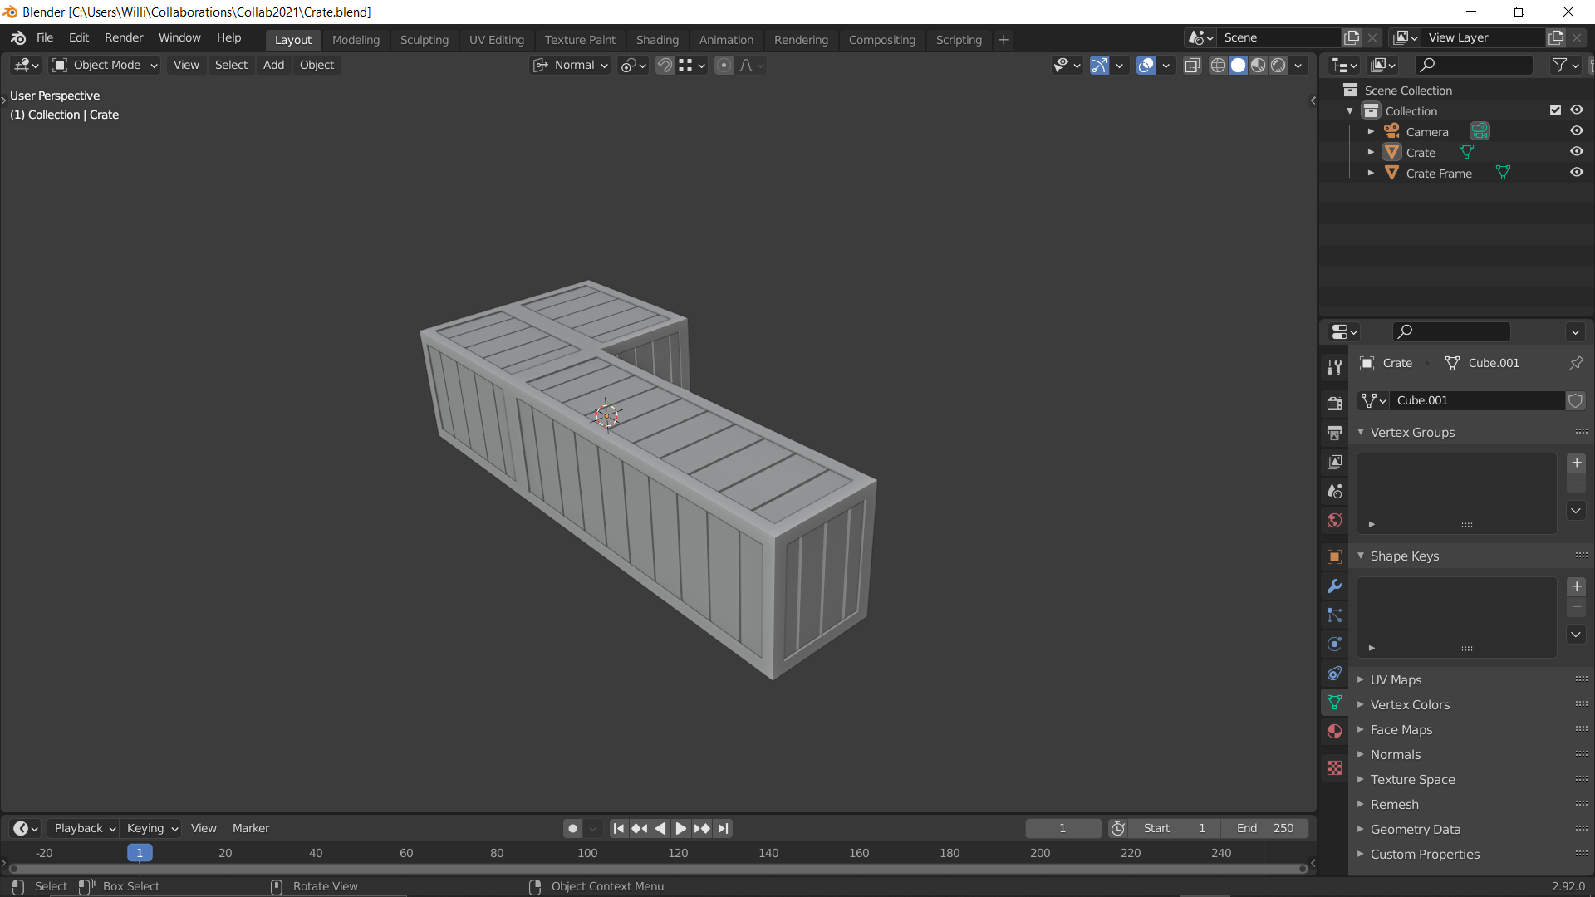Add a new vertex group
Viewport: 1595px width, 897px height.
pyautogui.click(x=1576, y=463)
